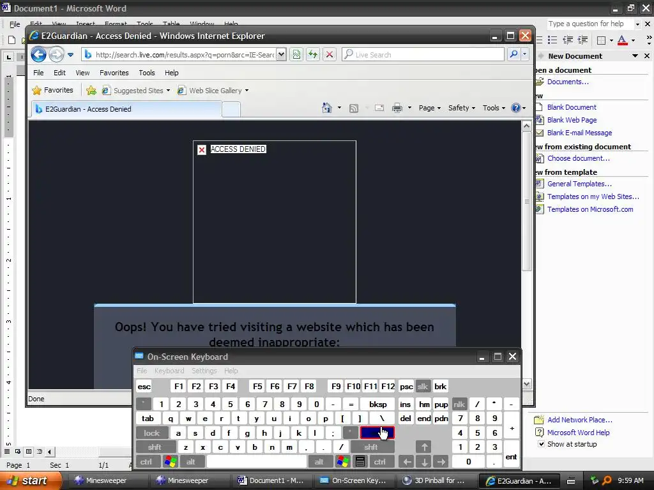Screen dimensions: 654x490
Task: Open the Safety dropdown menu in IE
Action: tap(461, 108)
